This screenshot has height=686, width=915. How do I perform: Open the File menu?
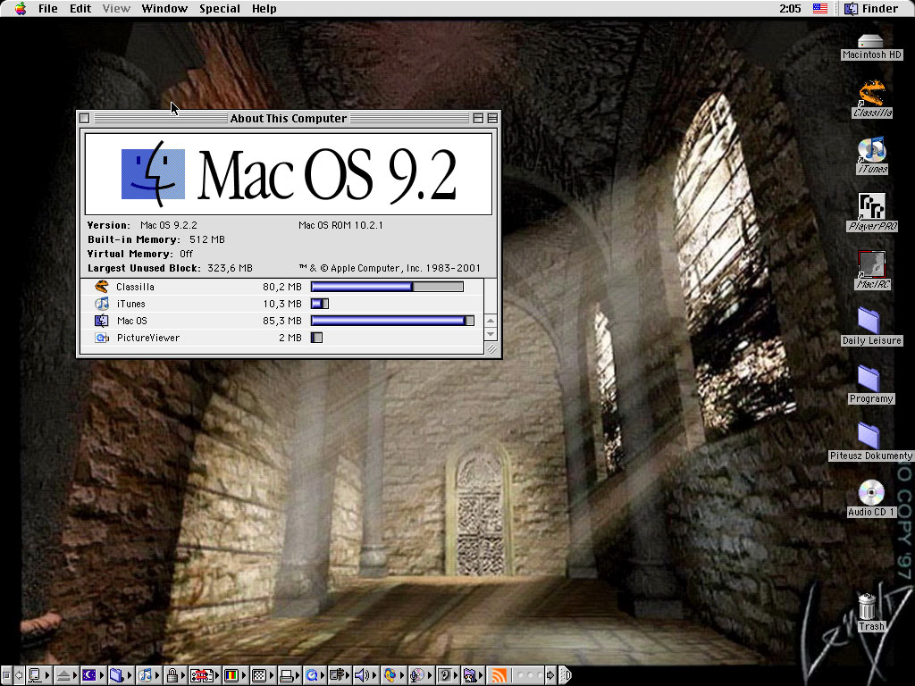[48, 8]
